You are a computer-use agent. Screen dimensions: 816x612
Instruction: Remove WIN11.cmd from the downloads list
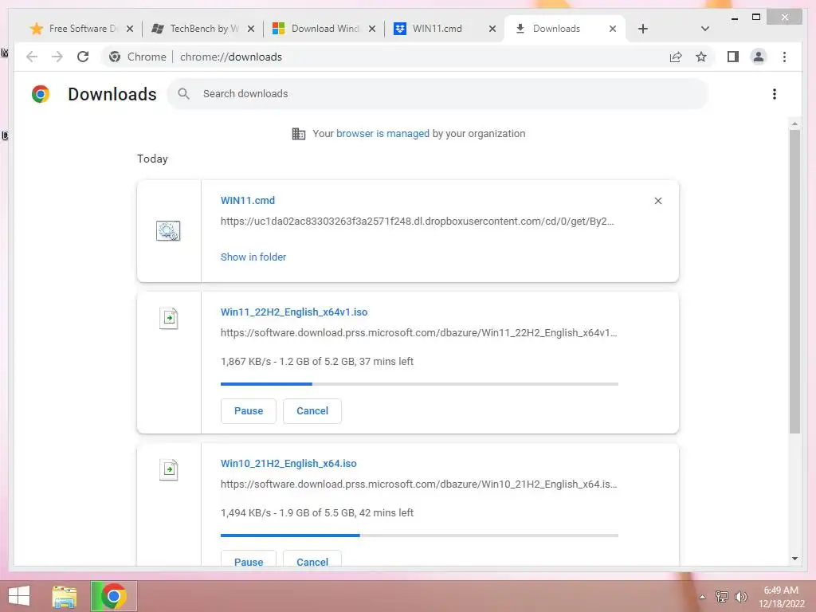(657, 201)
